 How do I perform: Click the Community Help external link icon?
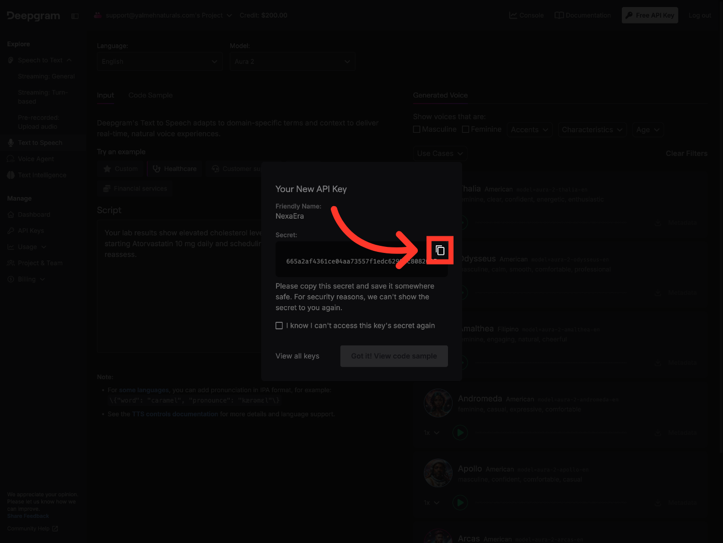pos(55,529)
